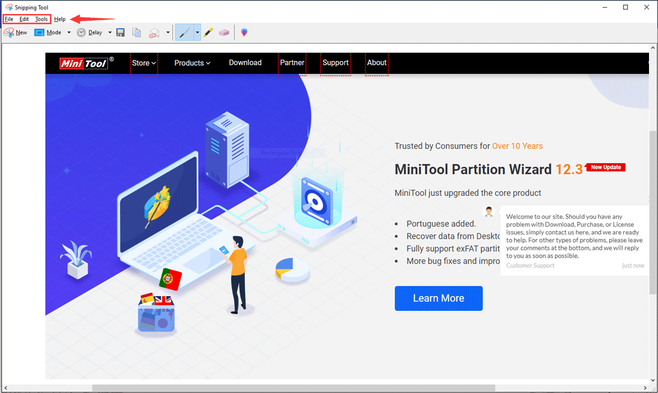Open the snip in Paint 3D

[245, 32]
